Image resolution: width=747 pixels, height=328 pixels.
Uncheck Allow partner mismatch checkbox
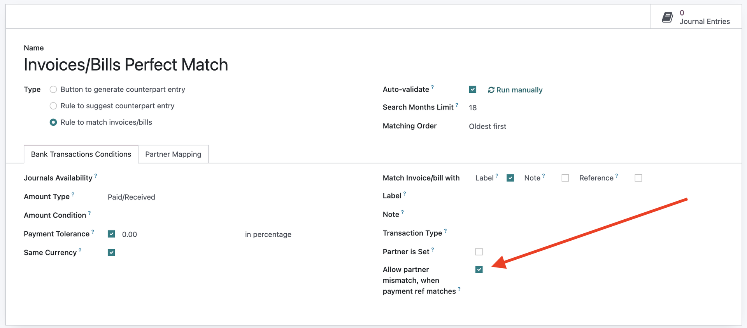click(x=479, y=270)
